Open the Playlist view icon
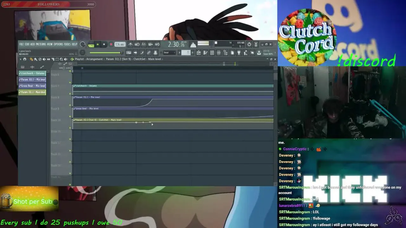This screenshot has width=406, height=228. click(199, 53)
